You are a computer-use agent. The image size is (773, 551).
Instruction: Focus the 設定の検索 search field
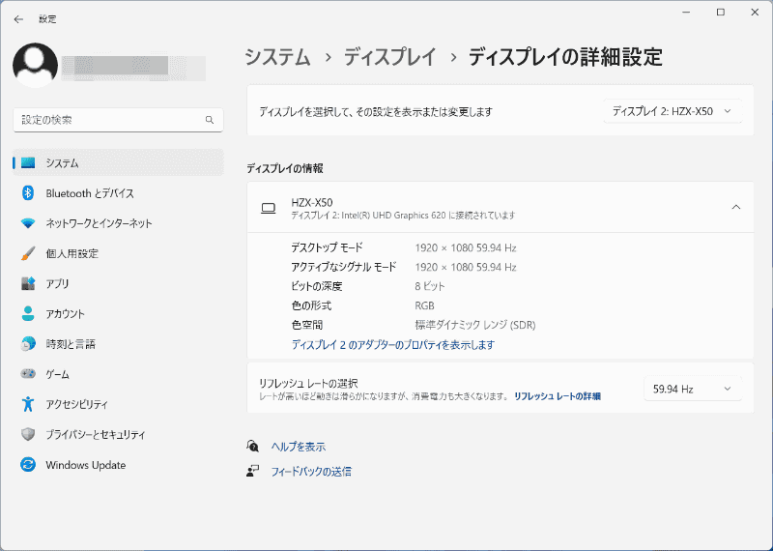tap(118, 120)
